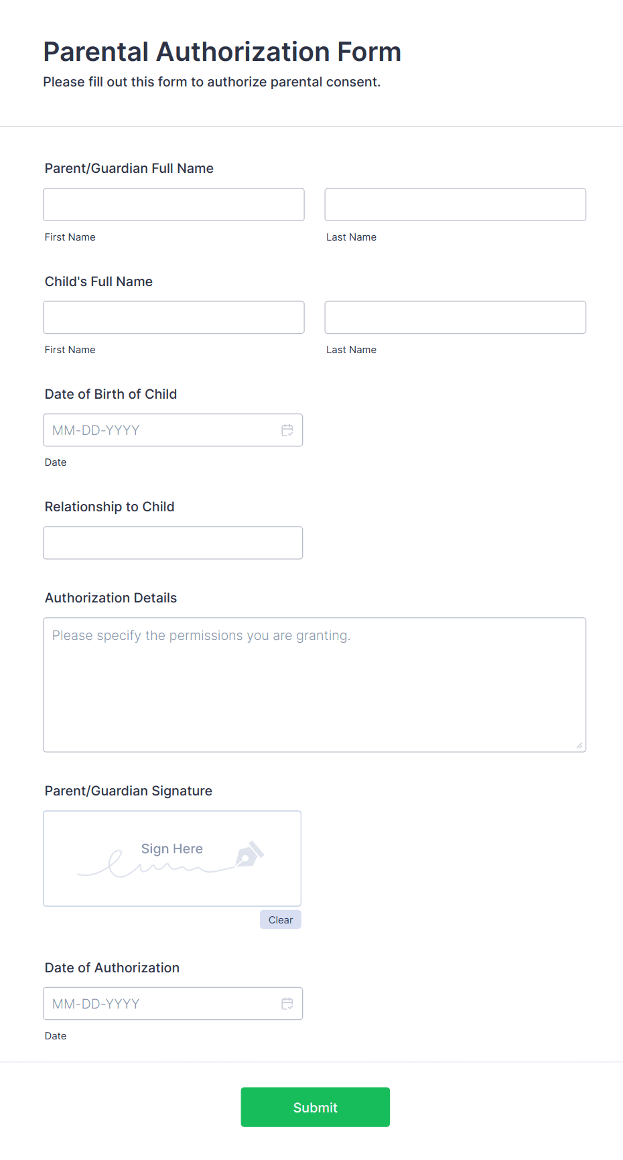Click the Parent/Guardian Signature label
Screen dimensions: 623x1160
[x=128, y=791]
